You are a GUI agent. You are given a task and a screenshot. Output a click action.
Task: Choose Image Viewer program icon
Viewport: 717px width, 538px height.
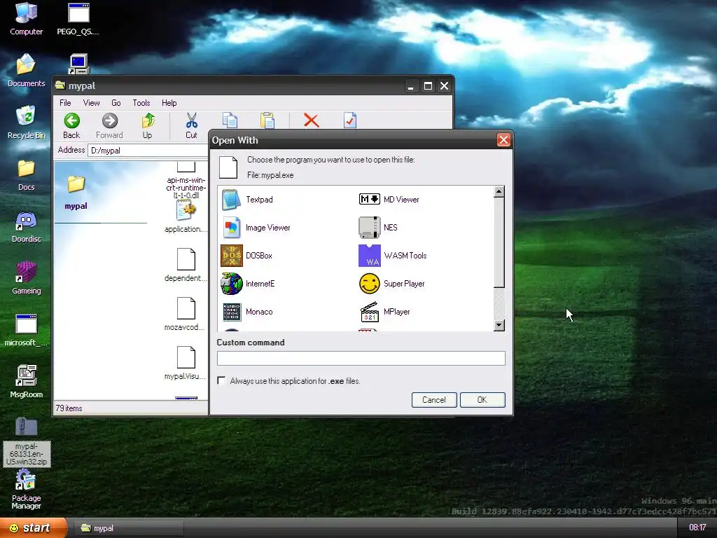(x=231, y=228)
